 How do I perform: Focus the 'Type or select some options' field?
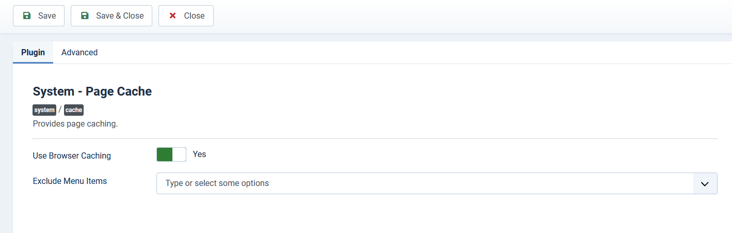point(425,183)
